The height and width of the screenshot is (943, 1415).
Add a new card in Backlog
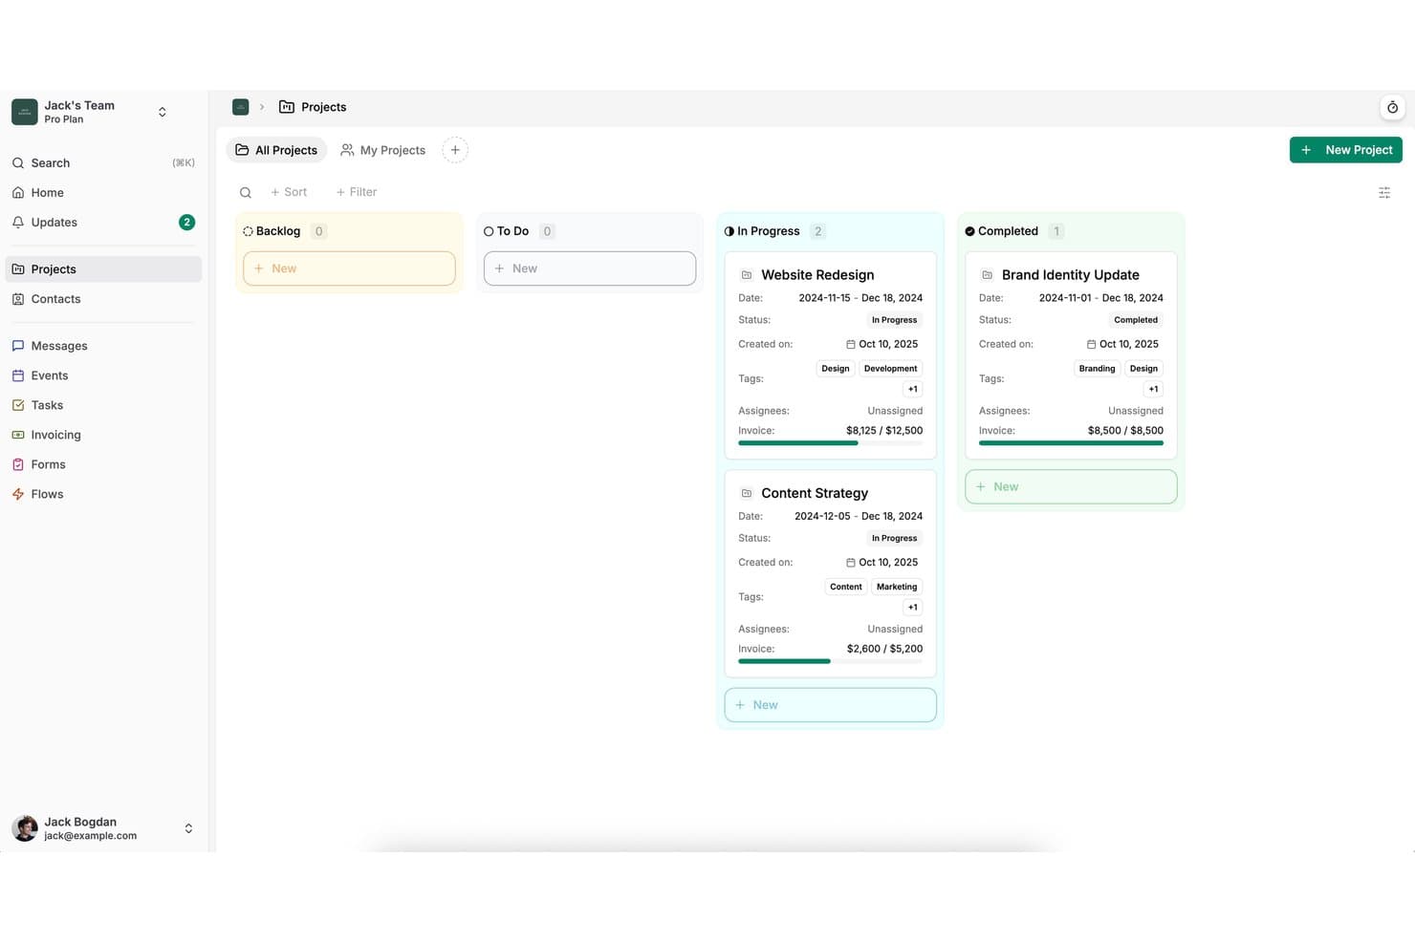click(x=349, y=268)
